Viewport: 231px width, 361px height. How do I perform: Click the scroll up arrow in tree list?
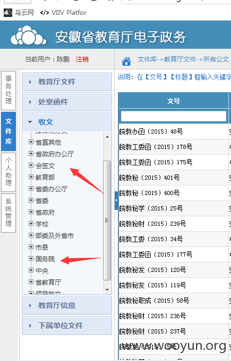pyautogui.click(x=107, y=137)
